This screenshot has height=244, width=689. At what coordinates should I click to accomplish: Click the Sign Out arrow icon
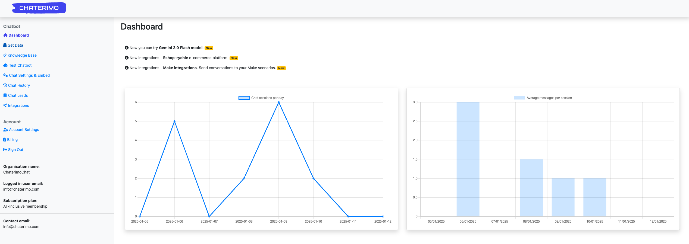(x=5, y=150)
